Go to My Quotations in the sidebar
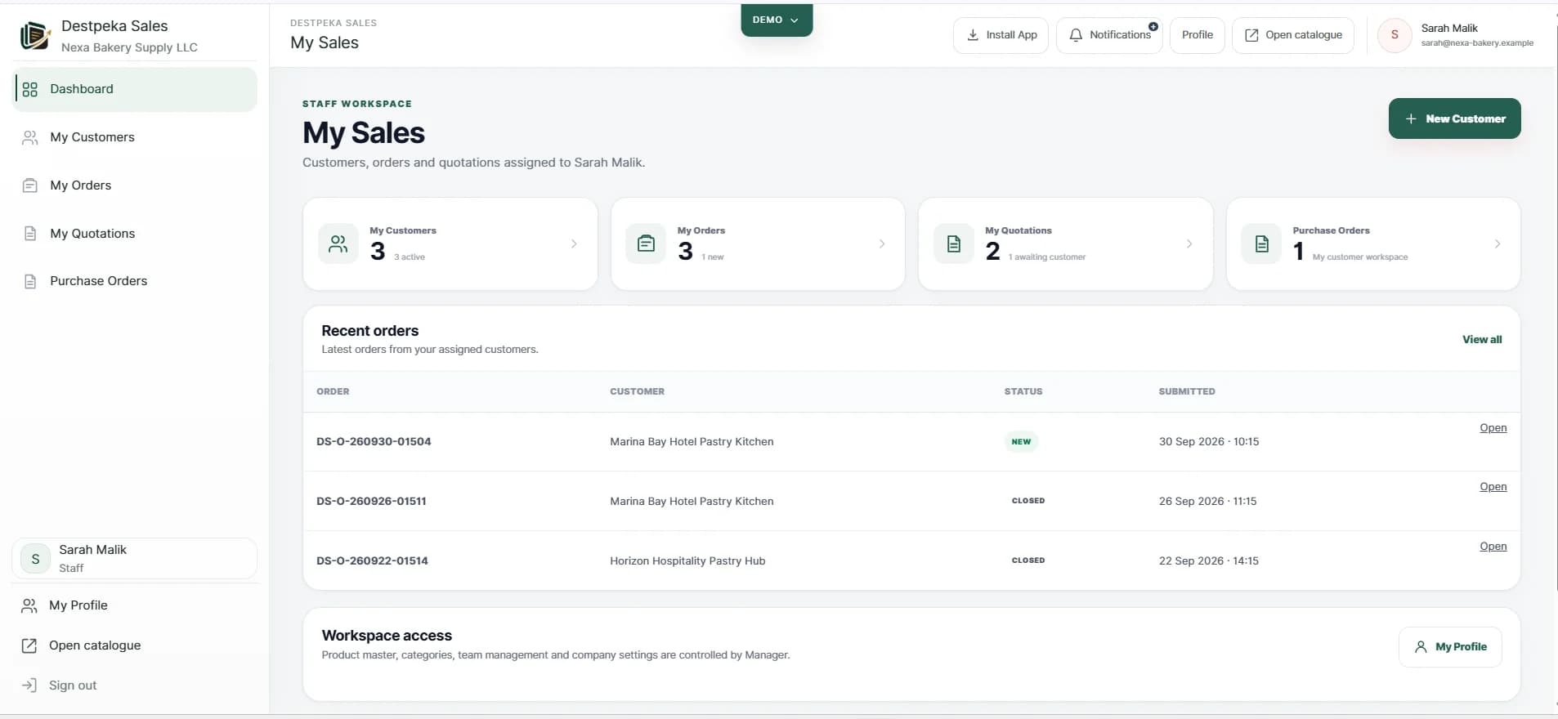Viewport: 1558px width, 719px height. (135, 234)
